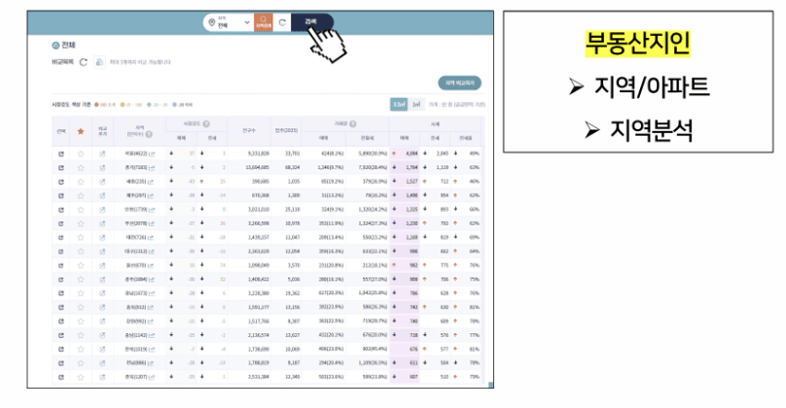Open chart icon beside 경남(1673)
Image resolution: width=786 pixels, height=408 pixels.
point(152,293)
